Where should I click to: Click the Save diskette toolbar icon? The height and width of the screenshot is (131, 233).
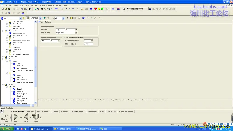tap(9, 9)
